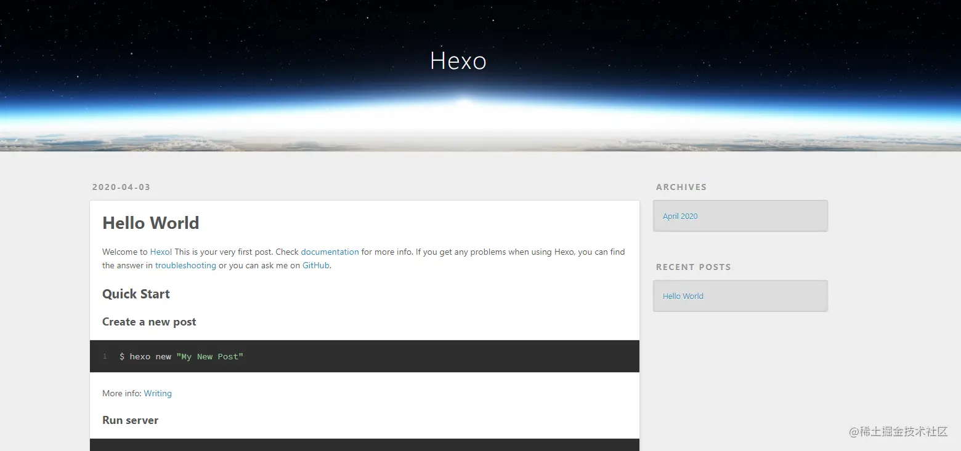Select April 2020 in Archives
The height and width of the screenshot is (451, 961).
[x=680, y=216]
